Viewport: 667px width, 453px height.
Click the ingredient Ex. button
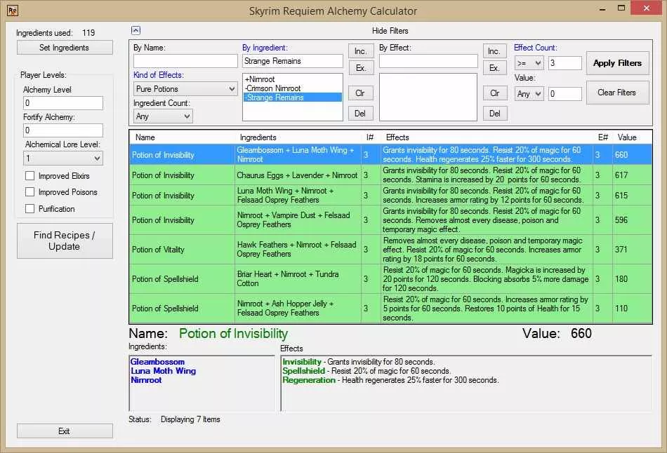tap(361, 67)
